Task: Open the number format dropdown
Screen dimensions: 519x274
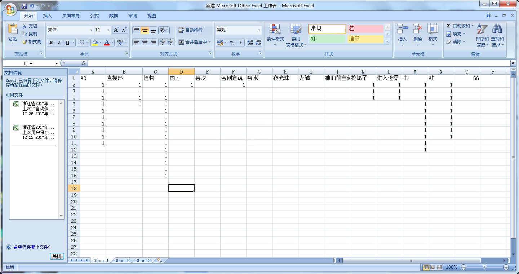Action: click(259, 30)
